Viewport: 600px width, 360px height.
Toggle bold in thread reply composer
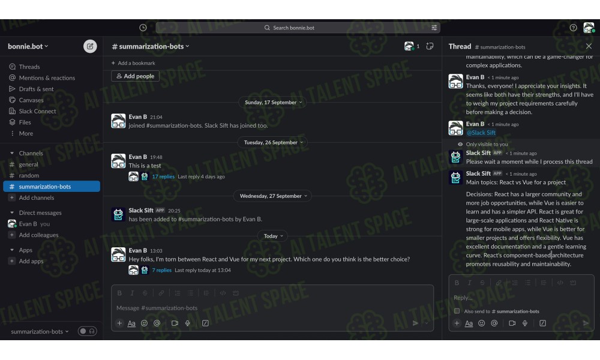click(457, 283)
